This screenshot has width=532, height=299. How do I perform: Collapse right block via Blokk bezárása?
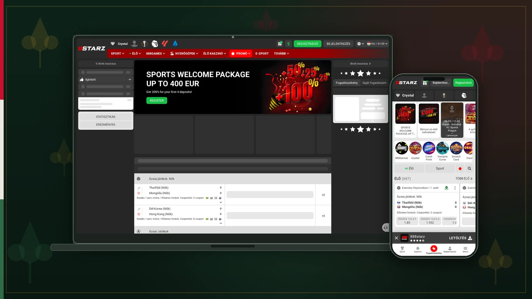[x=361, y=64]
